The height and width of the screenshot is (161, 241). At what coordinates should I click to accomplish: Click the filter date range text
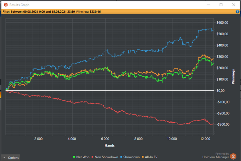(x=43, y=12)
